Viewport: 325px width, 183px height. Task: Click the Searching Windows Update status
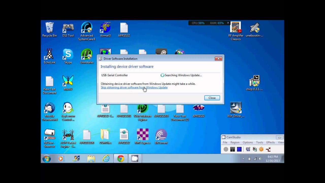click(x=181, y=75)
